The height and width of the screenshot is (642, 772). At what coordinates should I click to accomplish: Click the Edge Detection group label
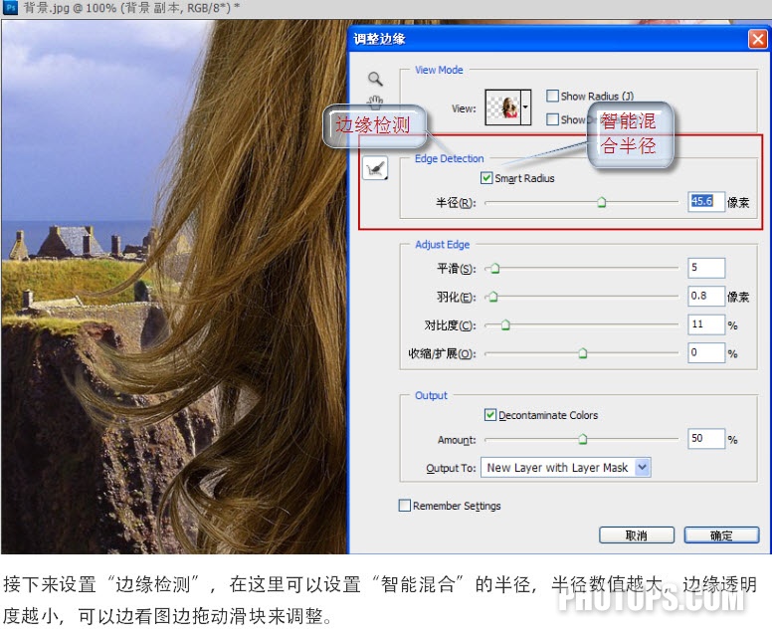(x=449, y=158)
